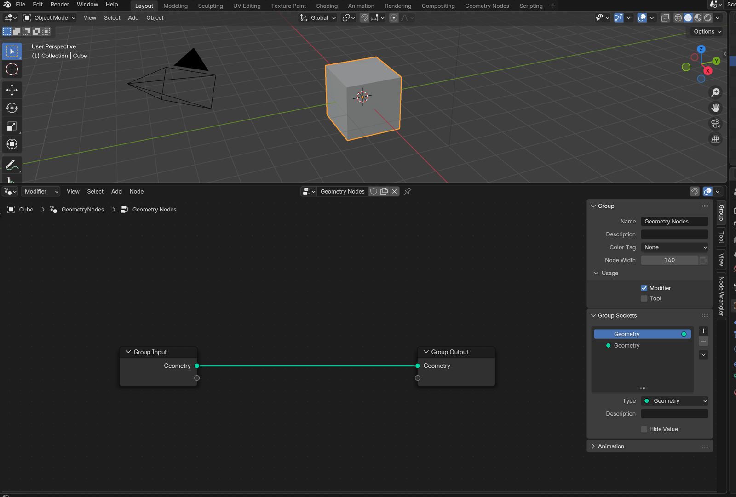Pin the node tree with pin icon
The width and height of the screenshot is (736, 497).
coord(408,191)
